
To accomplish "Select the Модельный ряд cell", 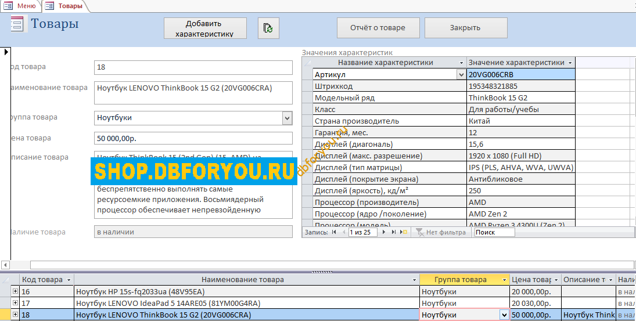I will pyautogui.click(x=390, y=98).
